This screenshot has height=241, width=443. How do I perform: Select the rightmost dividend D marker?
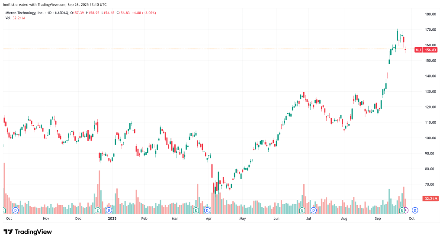click(x=415, y=210)
